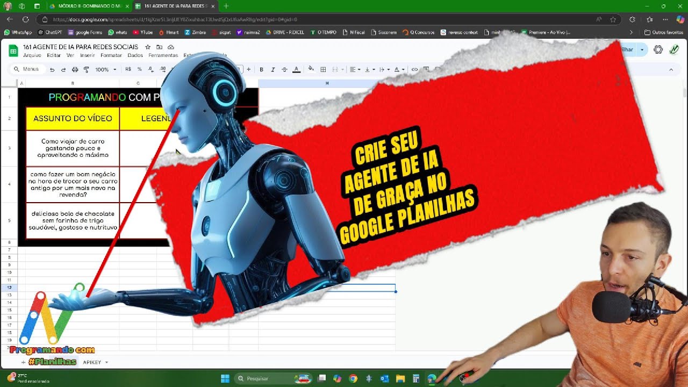This screenshot has width=688, height=387.
Task: Open Outros favoritos folder
Action: 664,32
